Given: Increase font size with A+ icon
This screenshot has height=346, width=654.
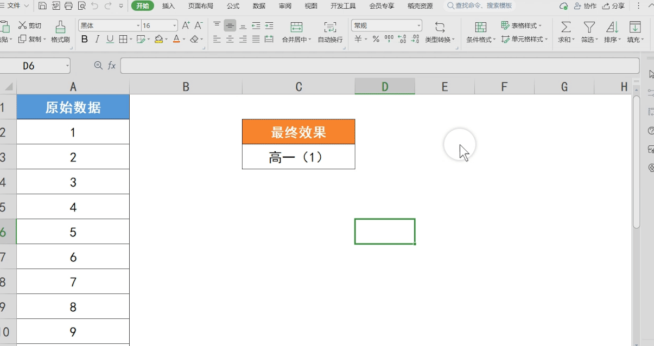Looking at the screenshot, I should pyautogui.click(x=186, y=25).
